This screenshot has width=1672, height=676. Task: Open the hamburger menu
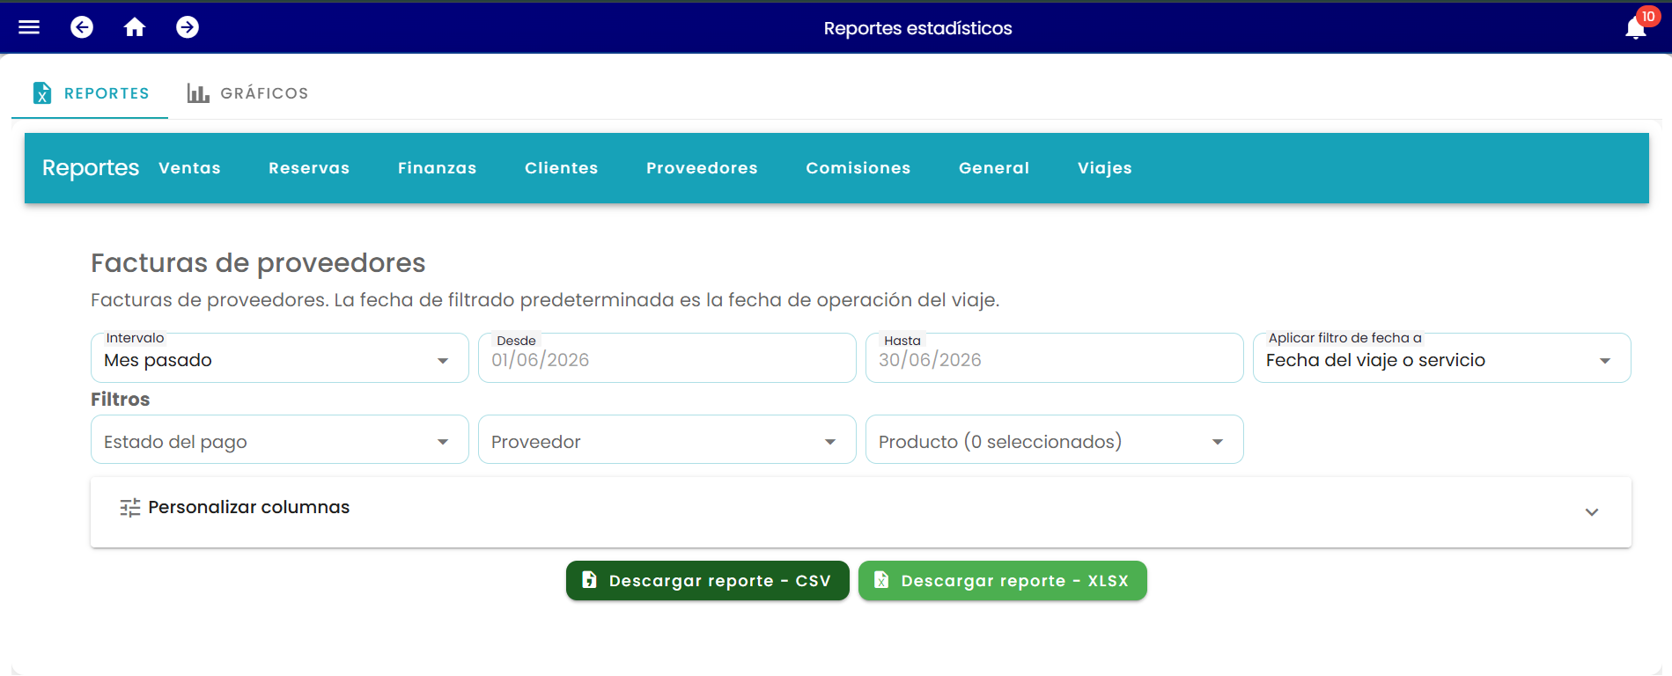(29, 27)
